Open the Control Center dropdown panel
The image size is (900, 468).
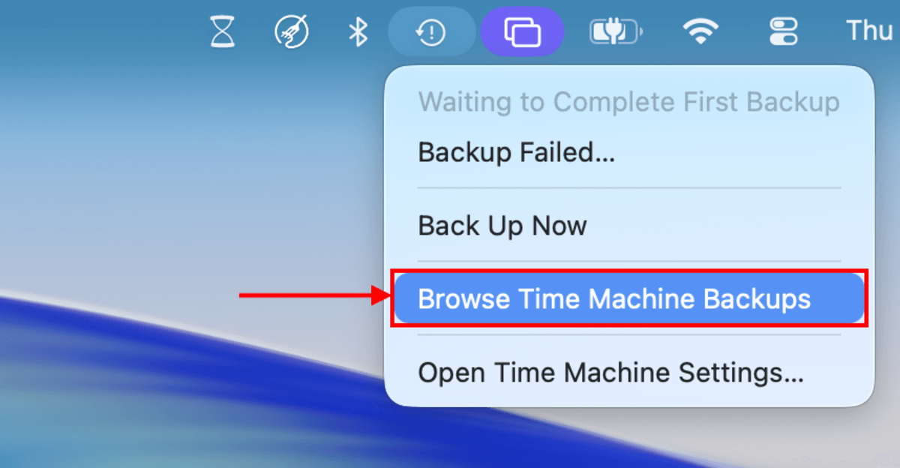coord(782,31)
